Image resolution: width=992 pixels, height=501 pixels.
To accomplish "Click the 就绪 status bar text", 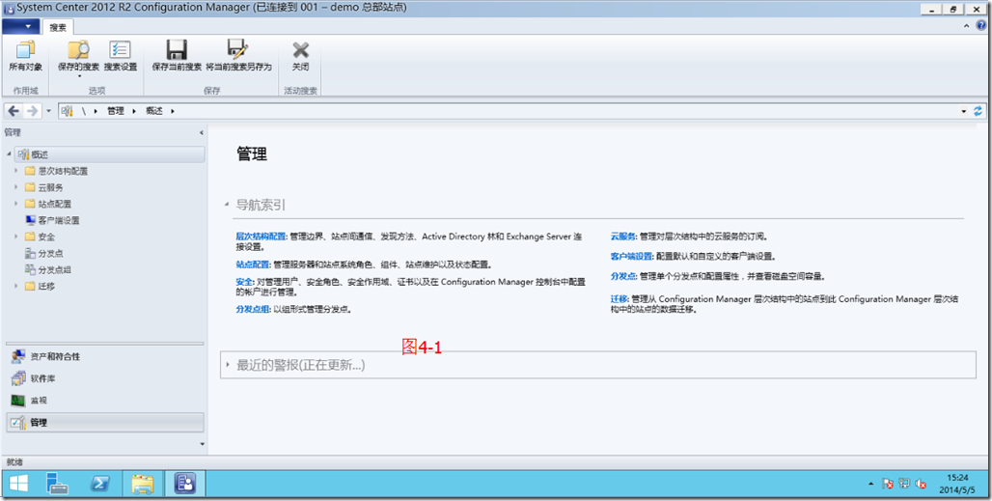I will point(14,462).
